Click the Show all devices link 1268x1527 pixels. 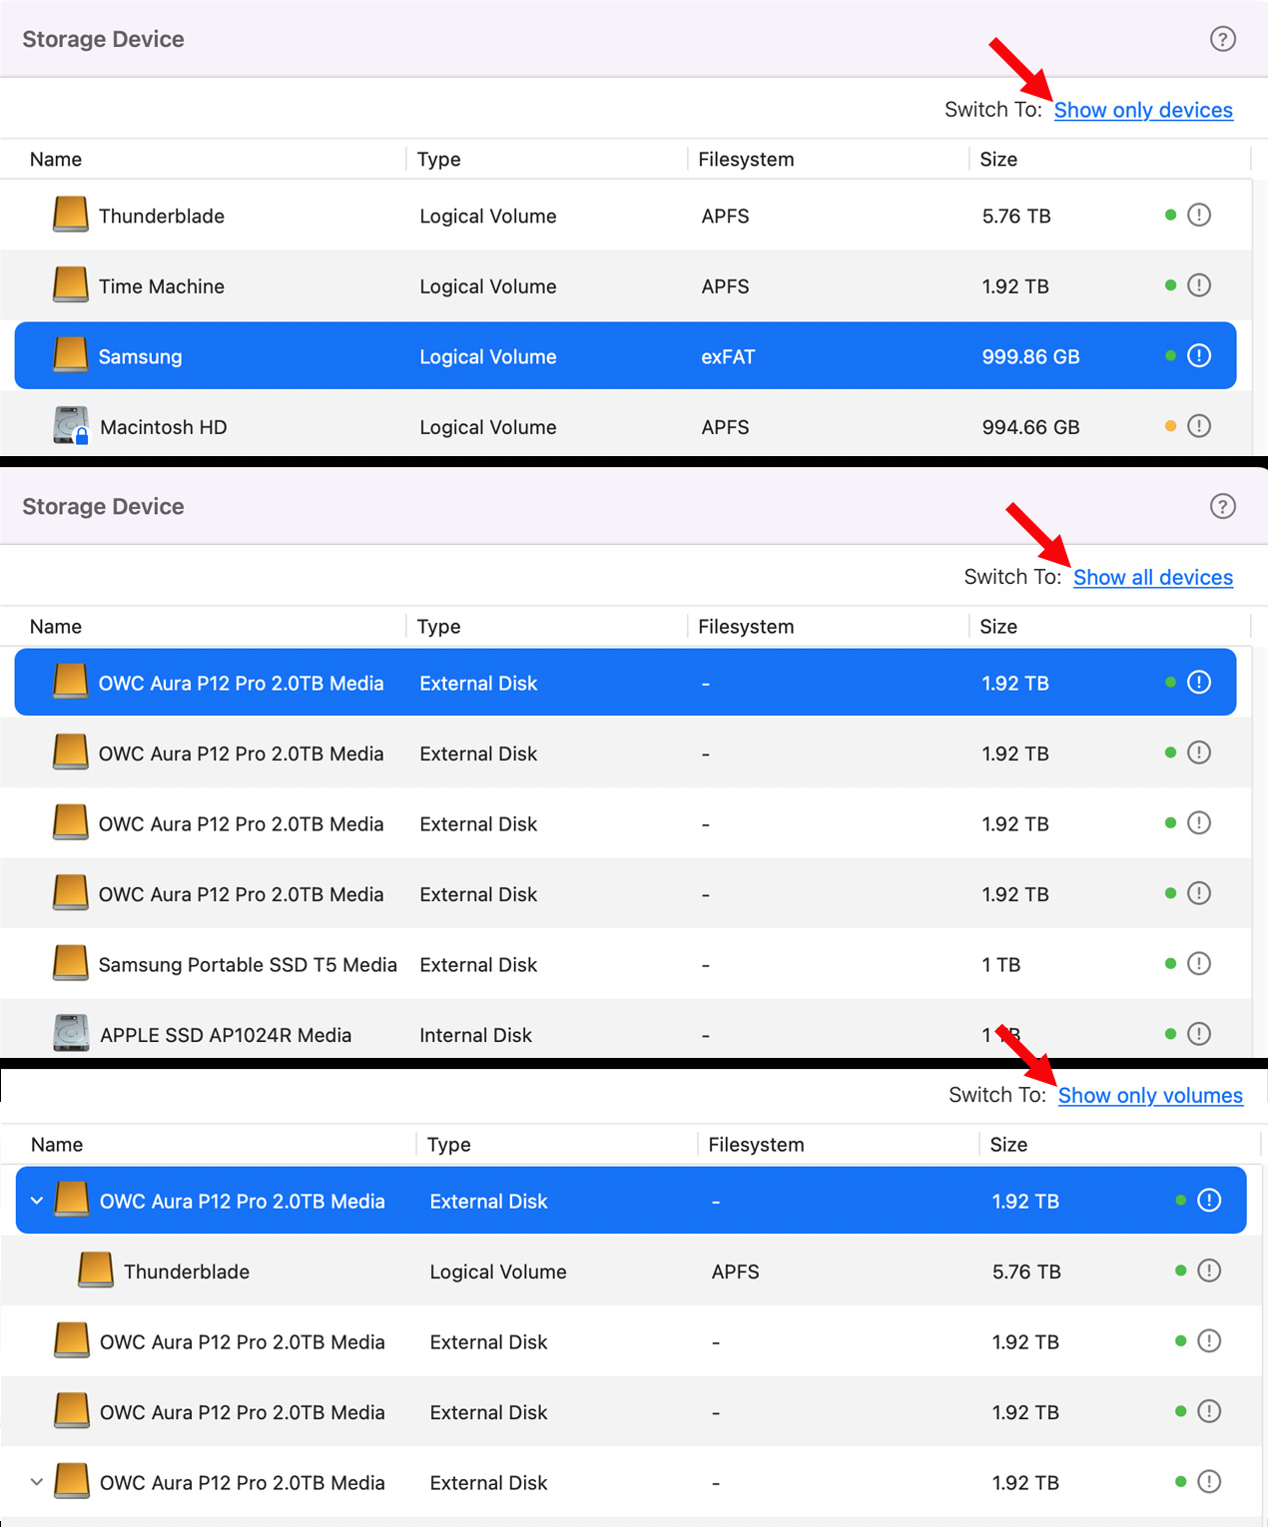pyautogui.click(x=1152, y=577)
